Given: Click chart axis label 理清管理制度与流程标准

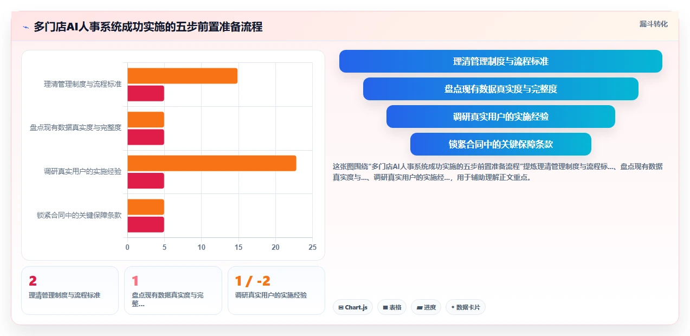Looking at the screenshot, I should tap(83, 85).
